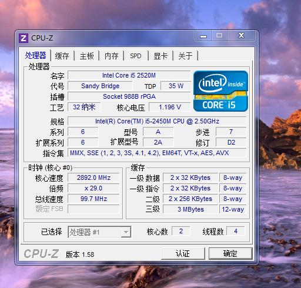The width and height of the screenshot is (301, 288).
Task: Click the 12-way associativity value
Action: click(233, 209)
